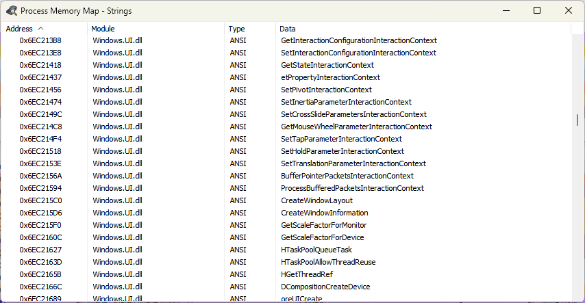Select the SetPivotInteractionContext entry

click(326, 90)
